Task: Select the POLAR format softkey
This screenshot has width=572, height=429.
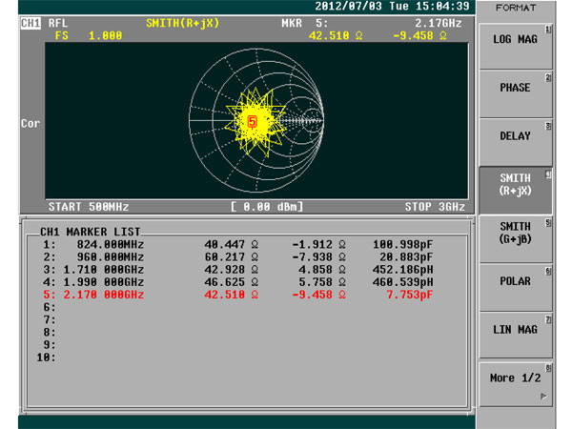Action: [516, 287]
